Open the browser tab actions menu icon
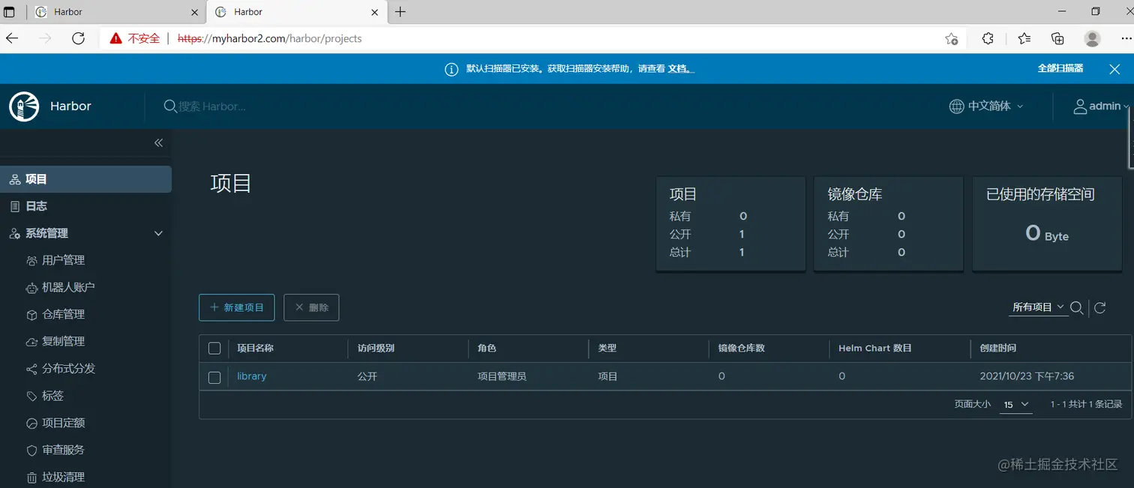This screenshot has height=488, width=1134. 9,12
